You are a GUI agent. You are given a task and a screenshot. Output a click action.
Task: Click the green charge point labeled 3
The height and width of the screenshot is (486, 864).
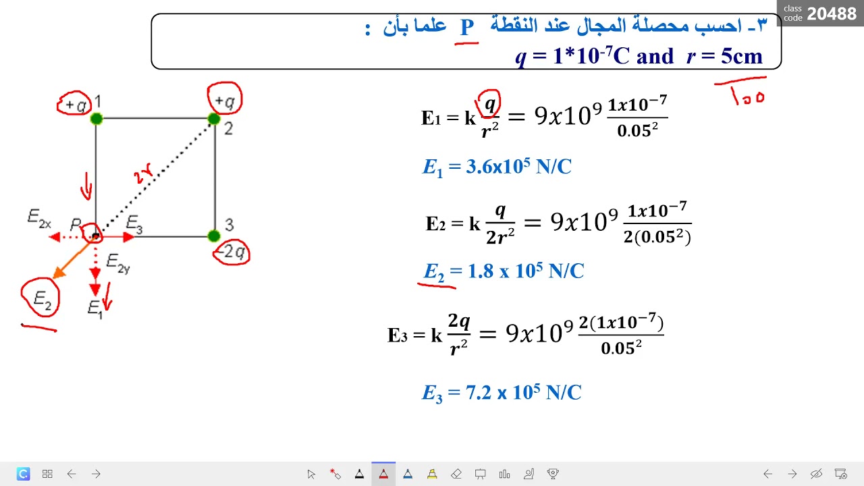tap(214, 236)
